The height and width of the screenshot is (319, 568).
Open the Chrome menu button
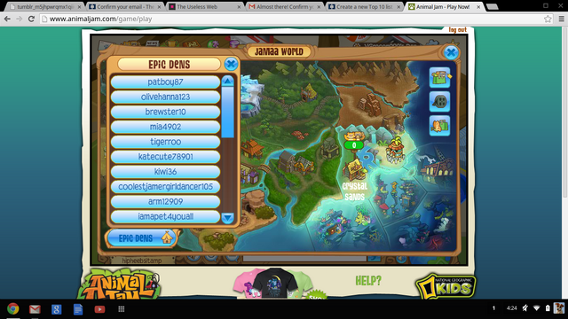pyautogui.click(x=562, y=19)
